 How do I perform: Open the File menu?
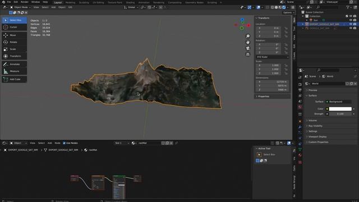point(9,2)
